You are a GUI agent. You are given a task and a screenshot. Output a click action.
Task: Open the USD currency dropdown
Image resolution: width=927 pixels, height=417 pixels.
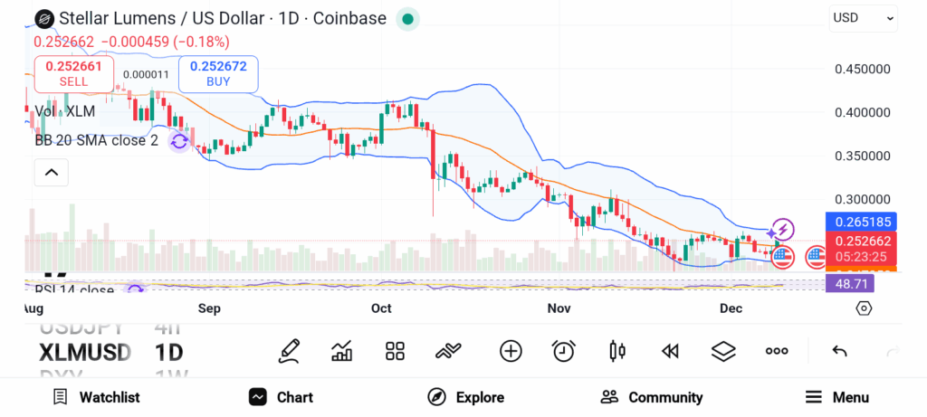coord(864,17)
